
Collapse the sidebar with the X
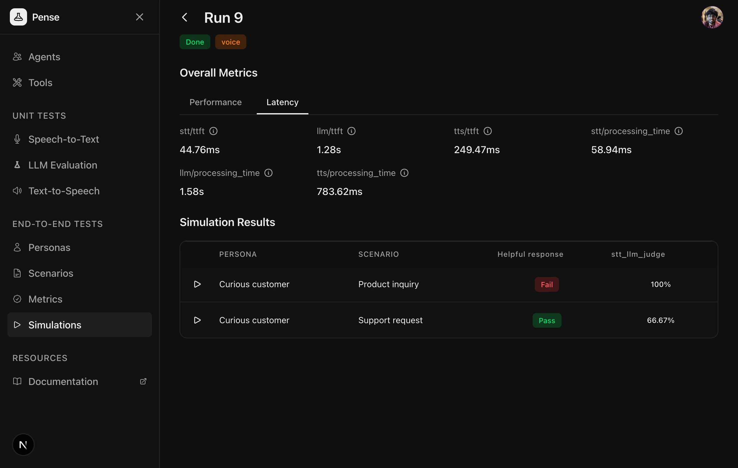140,17
